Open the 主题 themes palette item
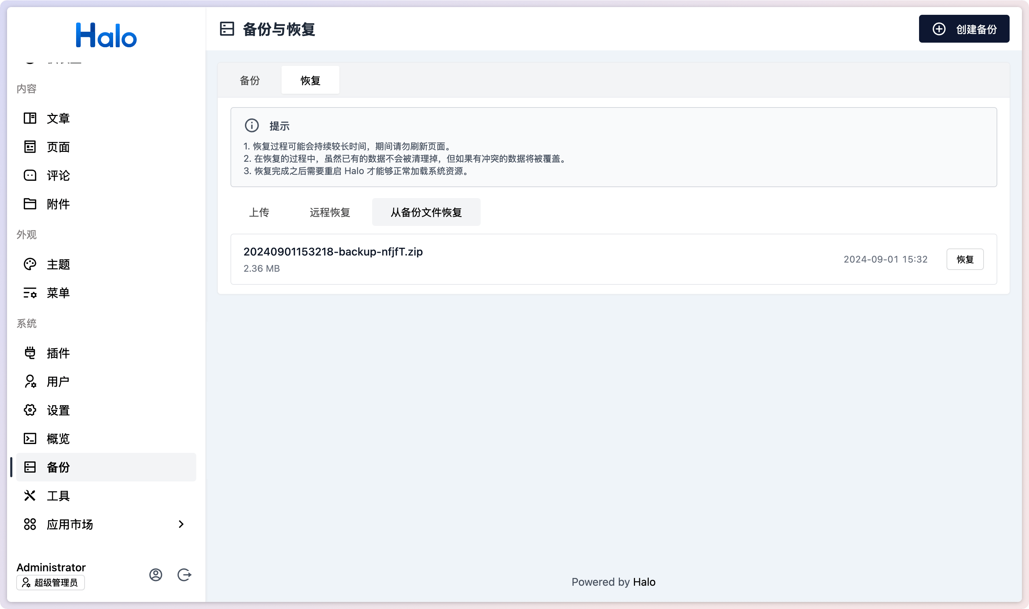The image size is (1029, 609). [58, 264]
